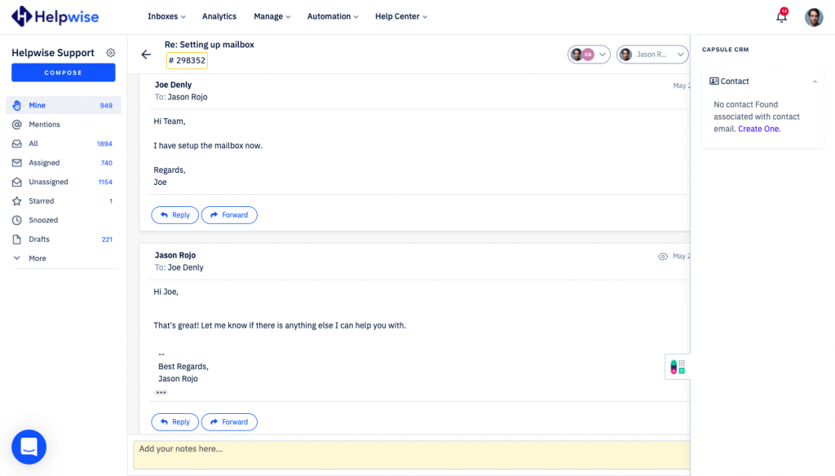The width and height of the screenshot is (835, 476).
Task: Collapse the Contact panel
Action: pyautogui.click(x=815, y=82)
